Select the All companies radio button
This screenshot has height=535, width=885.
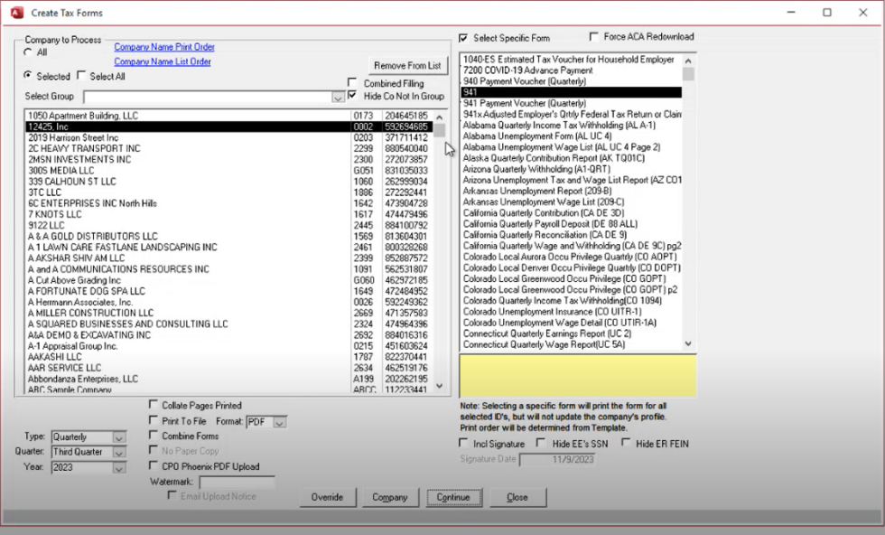tap(29, 53)
